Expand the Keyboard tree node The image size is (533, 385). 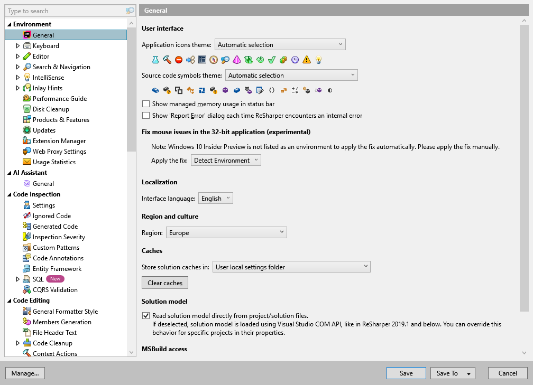click(17, 45)
